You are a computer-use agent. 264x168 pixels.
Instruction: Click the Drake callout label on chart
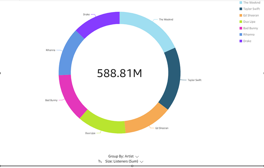(86, 14)
